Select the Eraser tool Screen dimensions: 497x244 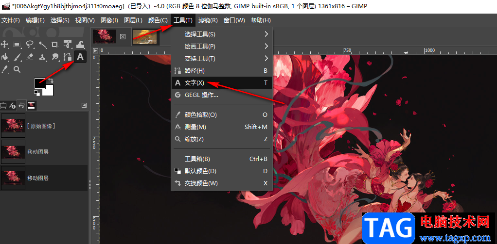click(x=30, y=57)
